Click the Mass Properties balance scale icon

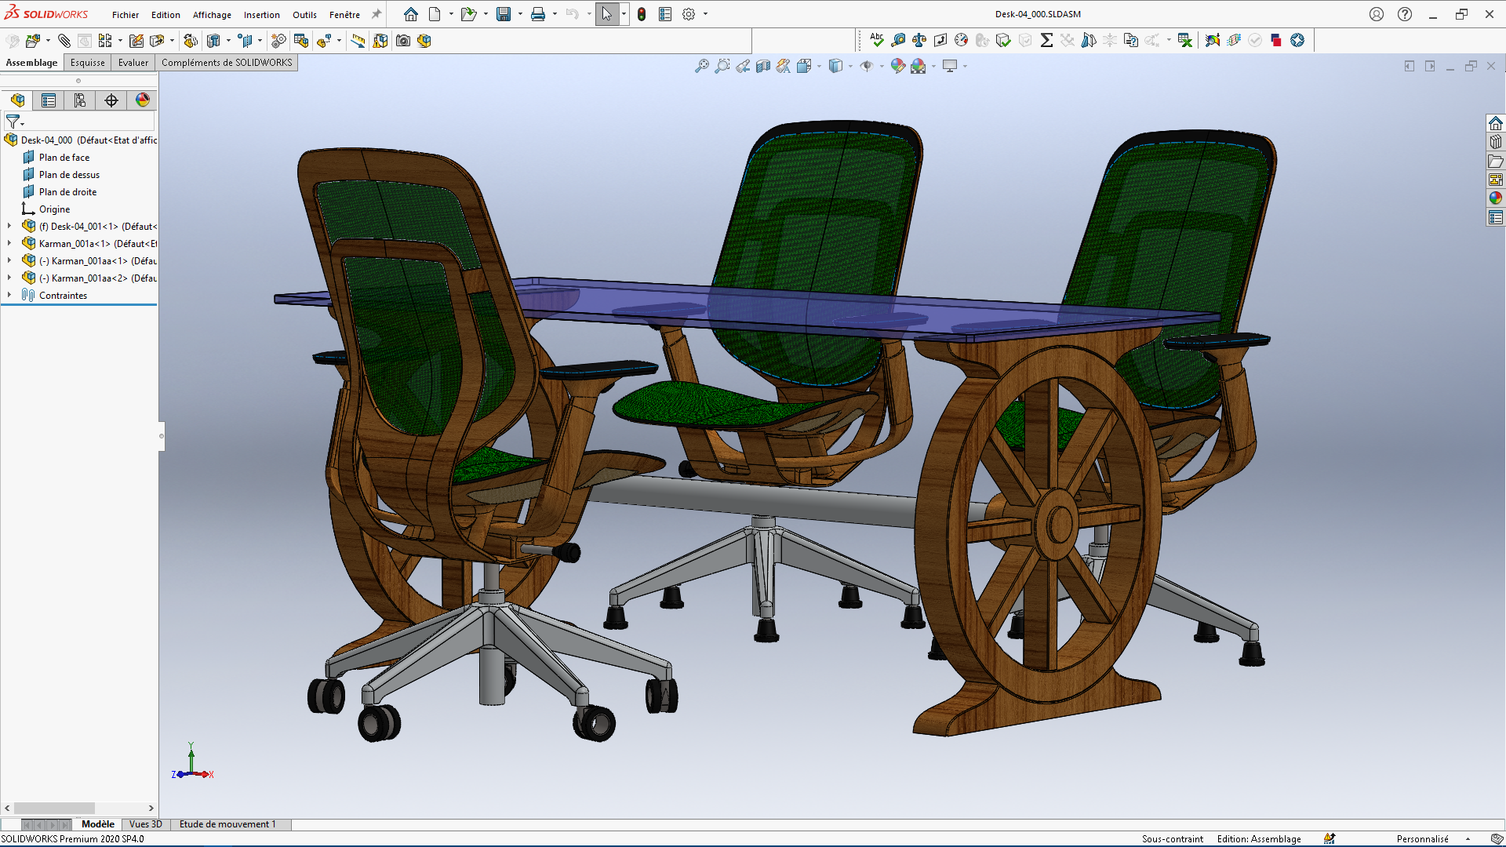(919, 40)
